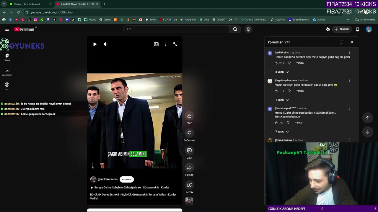Open @intikamraconu channel link
The image size is (378, 212).
[x=108, y=179]
